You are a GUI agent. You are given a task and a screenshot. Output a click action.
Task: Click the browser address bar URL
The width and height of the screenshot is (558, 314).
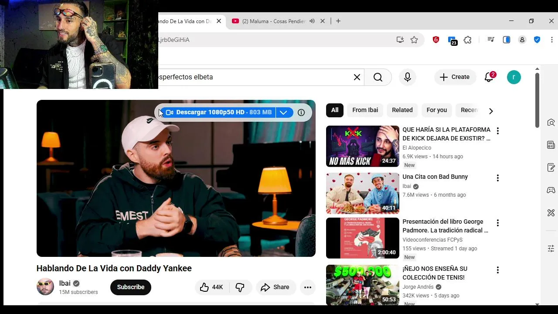click(x=174, y=40)
